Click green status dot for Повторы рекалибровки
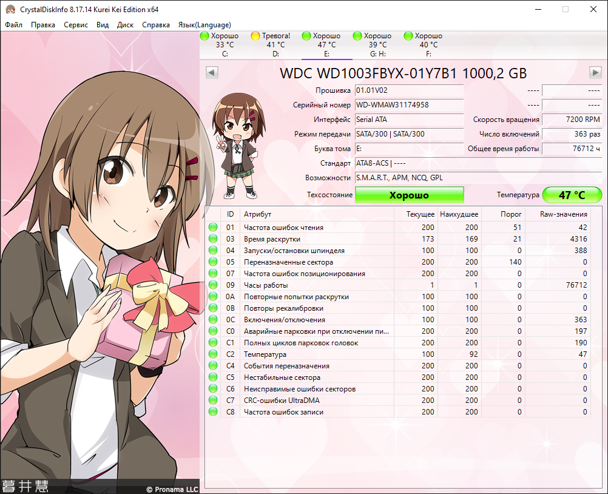The width and height of the screenshot is (608, 494). pos(213,308)
